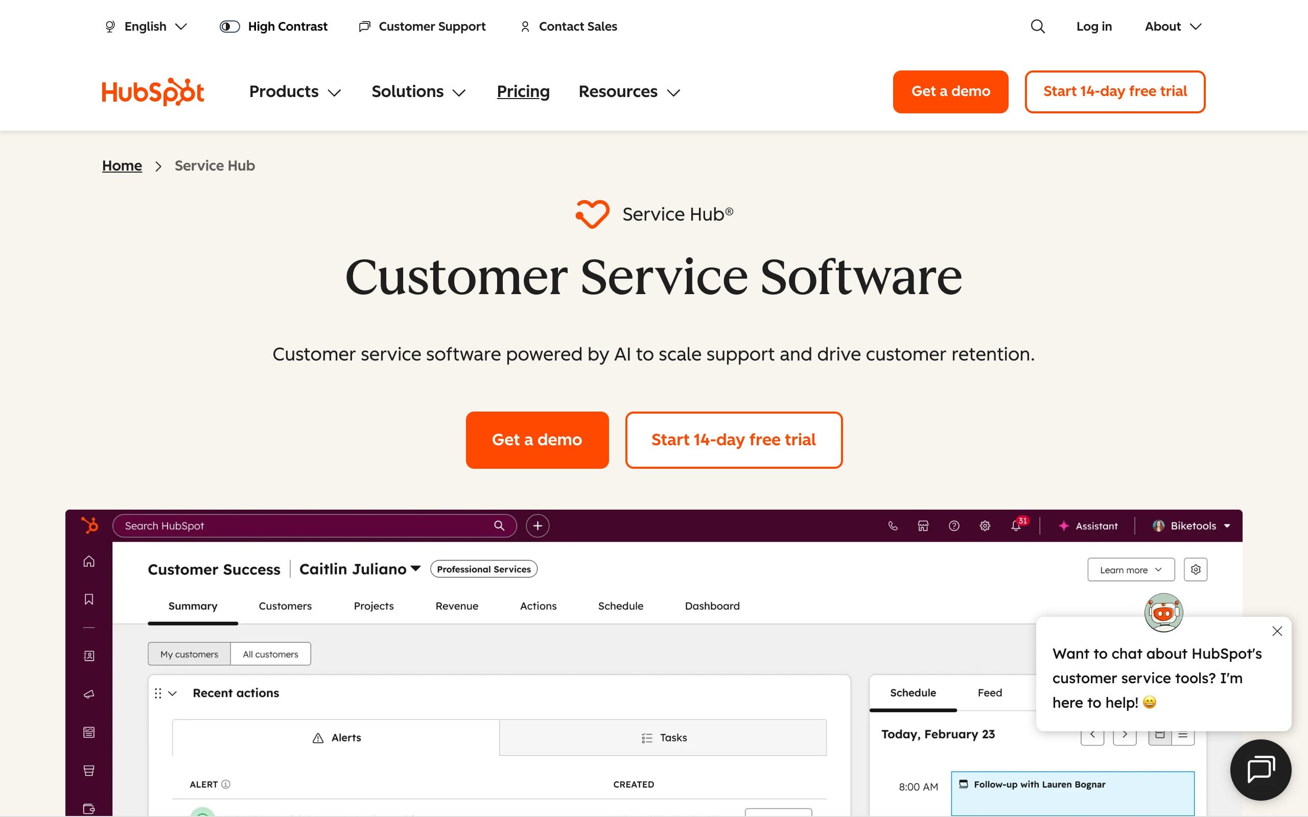
Task: Switch to the Revenue tab
Action: tap(457, 606)
